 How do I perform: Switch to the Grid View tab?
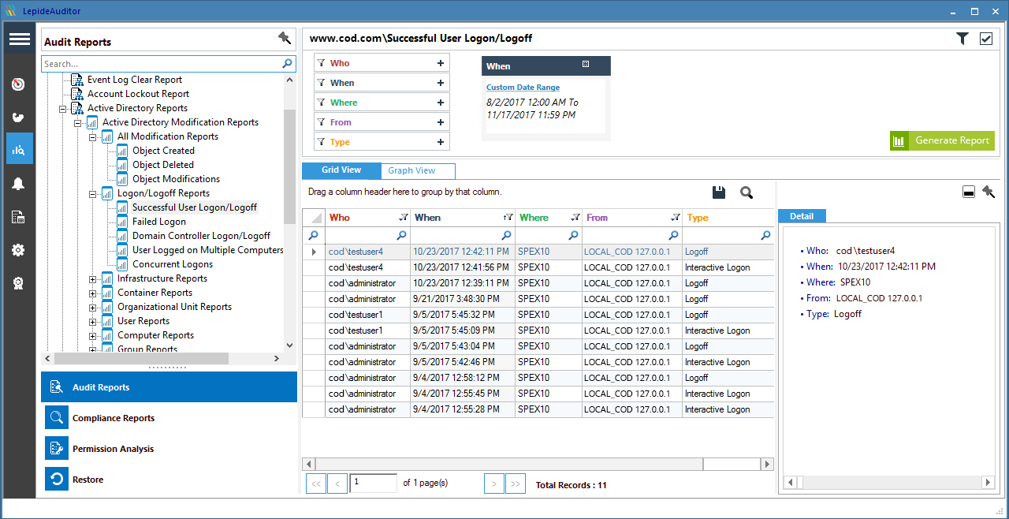coord(341,170)
